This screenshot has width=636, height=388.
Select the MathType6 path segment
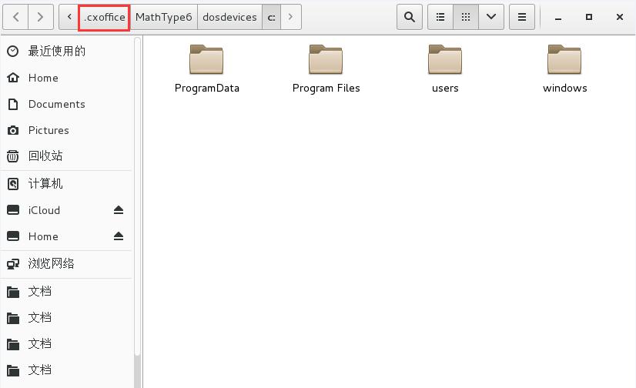pyautogui.click(x=163, y=17)
